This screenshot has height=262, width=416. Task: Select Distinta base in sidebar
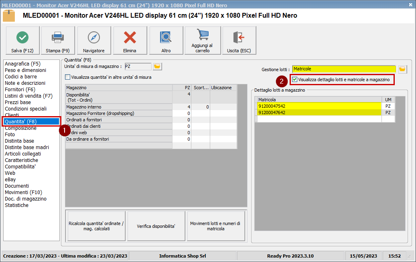tap(19, 141)
